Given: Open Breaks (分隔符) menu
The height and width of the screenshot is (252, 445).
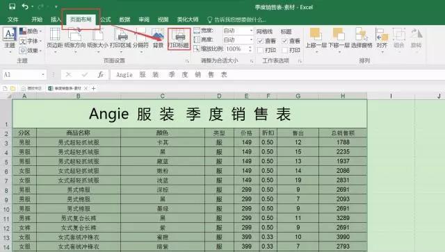Looking at the screenshot, I should pos(140,40).
